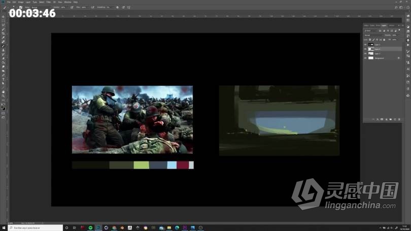
Task: Toggle lock all padlock icon
Action: click(384, 40)
